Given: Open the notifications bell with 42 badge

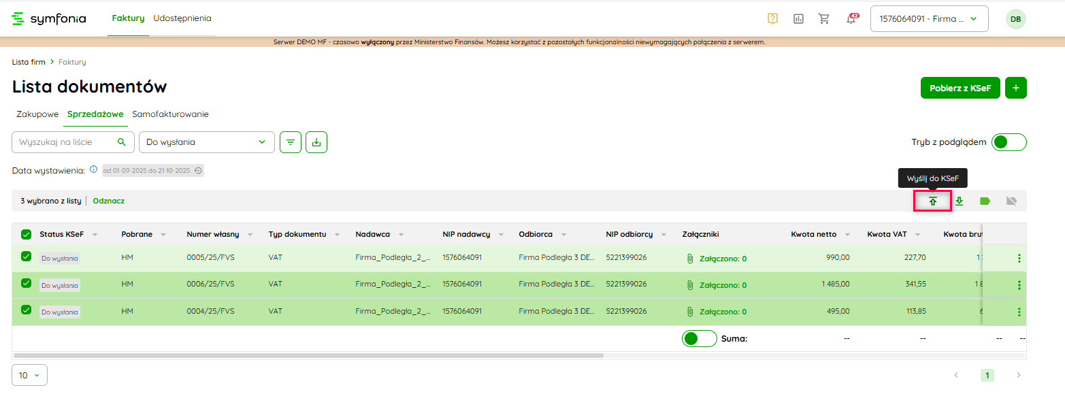Looking at the screenshot, I should tap(851, 19).
